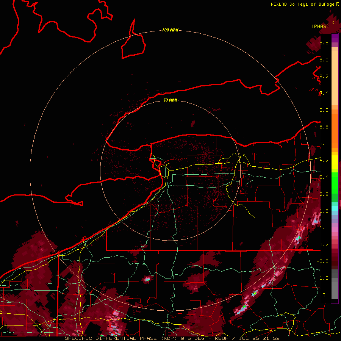Click the 5.0 value on the color scale
Image resolution: width=341 pixels, height=341 pixels.
click(x=324, y=144)
